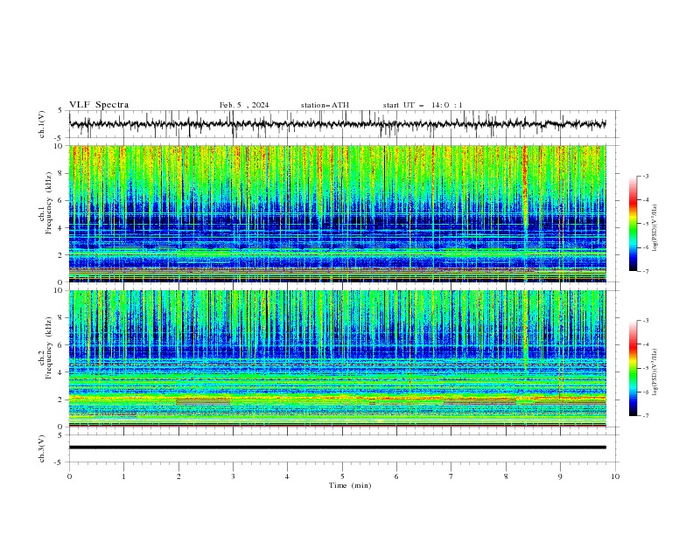The image size is (693, 535).
Task: Select the date text "Feb. 5 , 2024"
Action: [244, 105]
